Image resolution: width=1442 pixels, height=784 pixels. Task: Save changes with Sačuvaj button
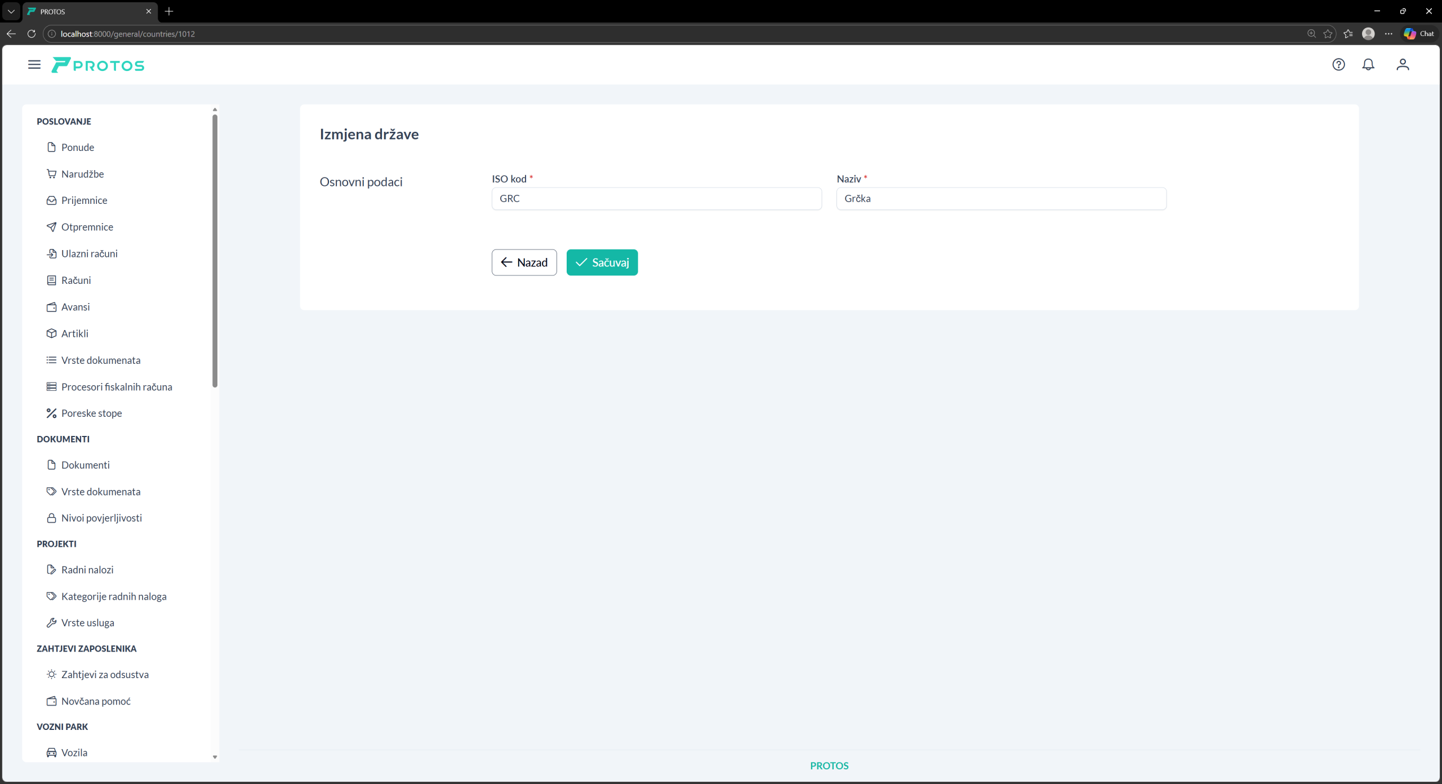[602, 262]
